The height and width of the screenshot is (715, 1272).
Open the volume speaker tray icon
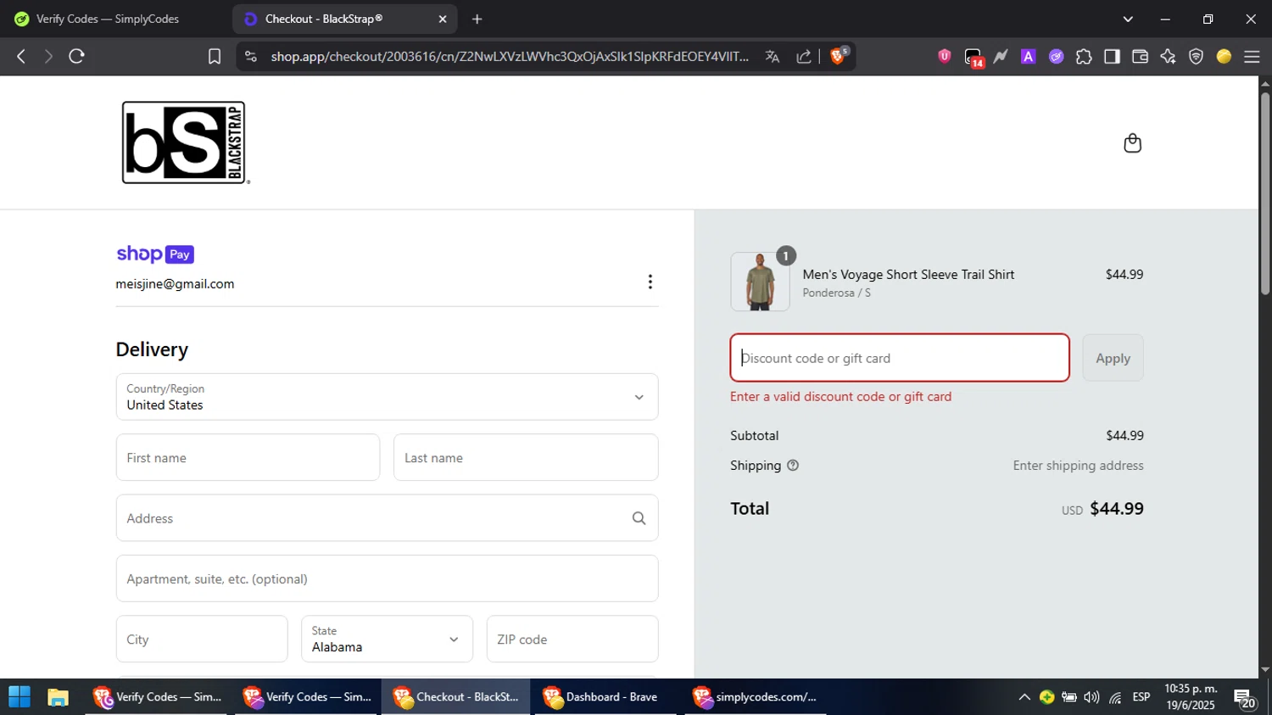[x=1091, y=697]
